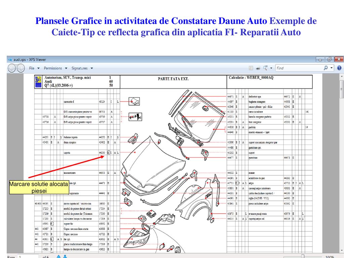Click the part code '44971'
The height and width of the screenshot is (258, 344).
click(230, 96)
